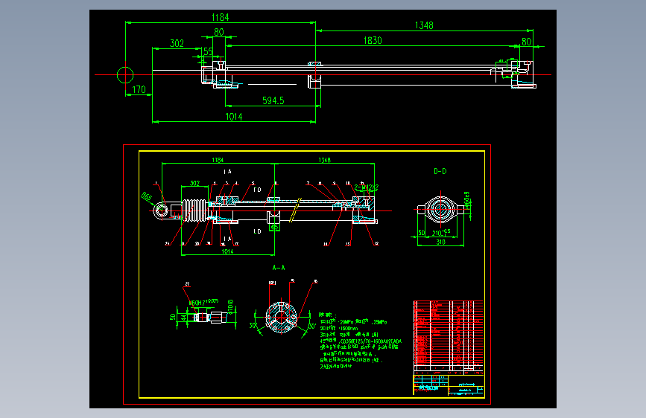Select the "2-M42x2" thread callout
Image resolution: width=646 pixels, height=418 pixels.
pos(367,187)
